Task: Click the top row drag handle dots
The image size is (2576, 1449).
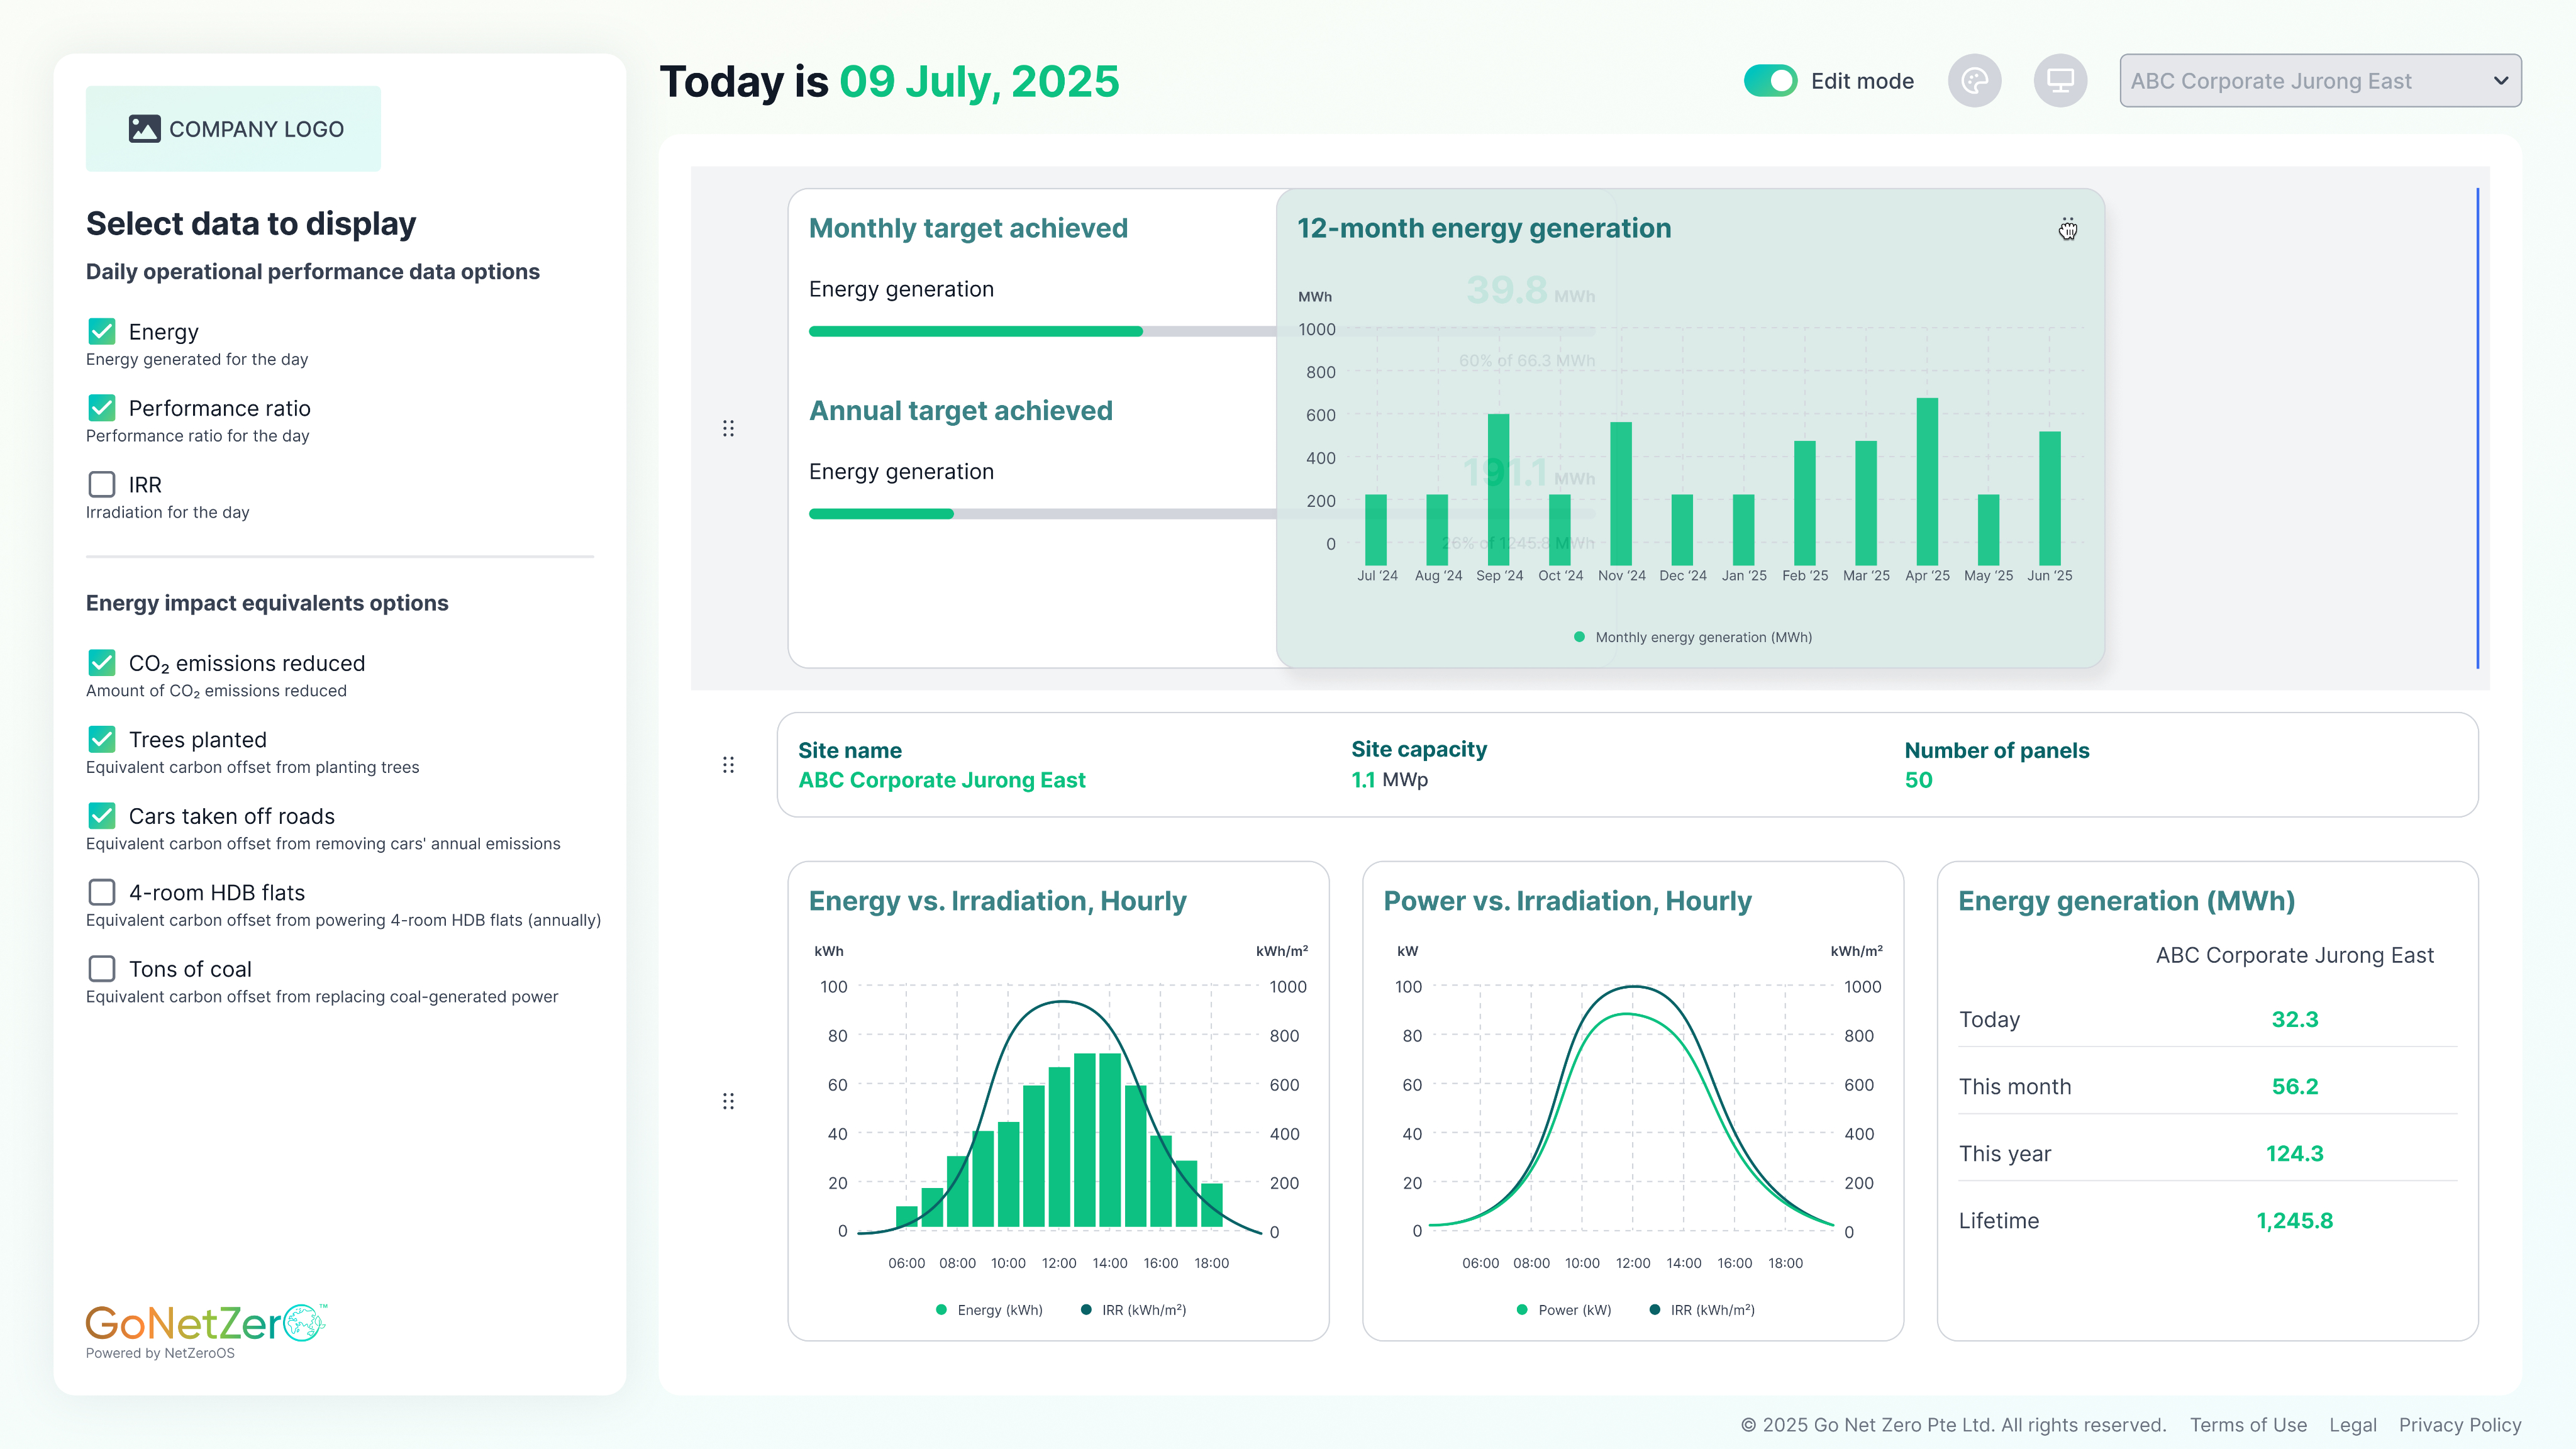Action: tap(728, 428)
